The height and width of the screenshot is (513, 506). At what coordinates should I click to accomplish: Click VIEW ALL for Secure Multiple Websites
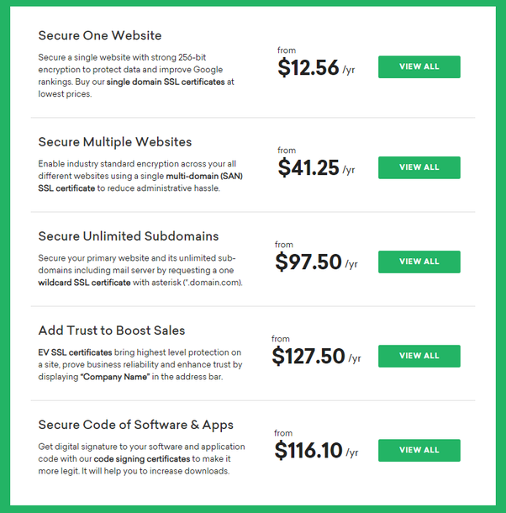pyautogui.click(x=419, y=167)
